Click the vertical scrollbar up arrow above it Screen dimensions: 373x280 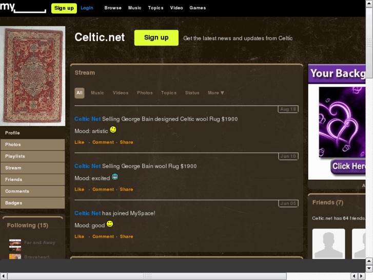coord(369,262)
